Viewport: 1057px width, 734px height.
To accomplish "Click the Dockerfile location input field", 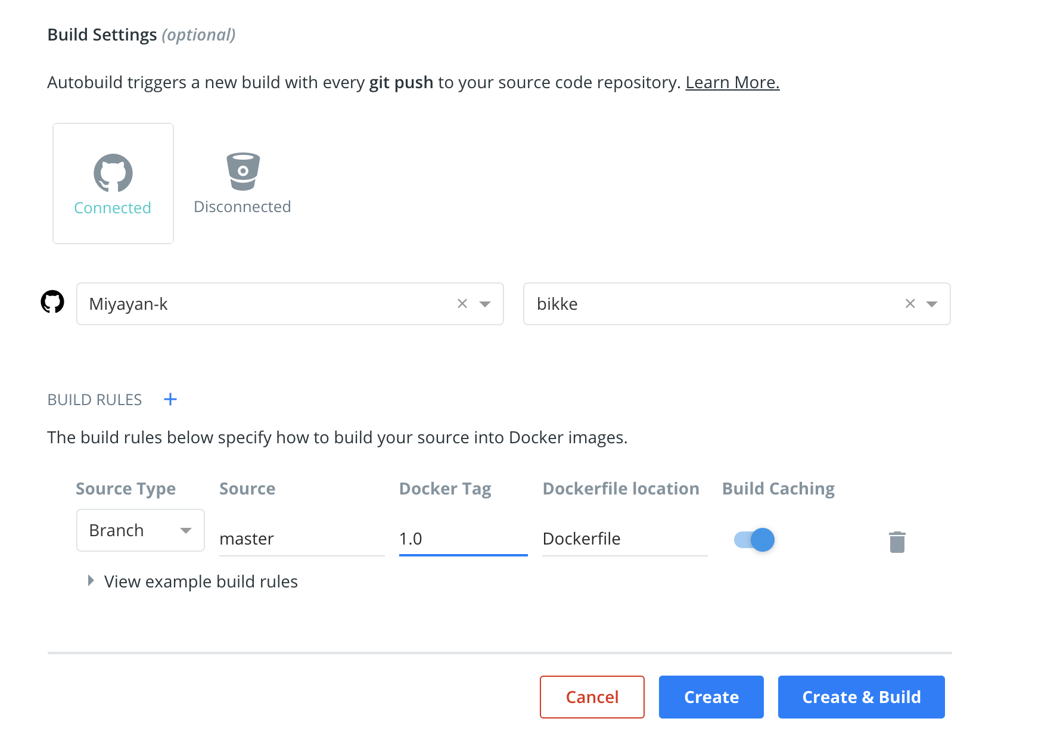I will click(x=624, y=539).
